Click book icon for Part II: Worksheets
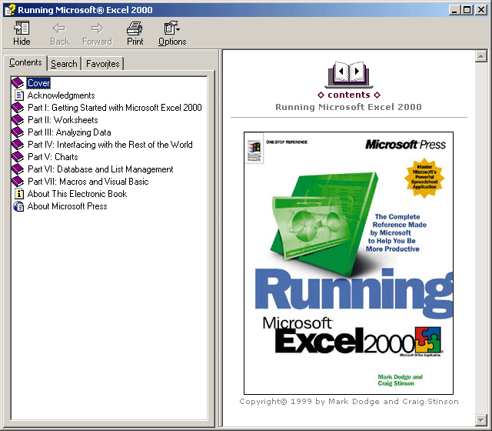The height and width of the screenshot is (431, 492). pos(18,120)
